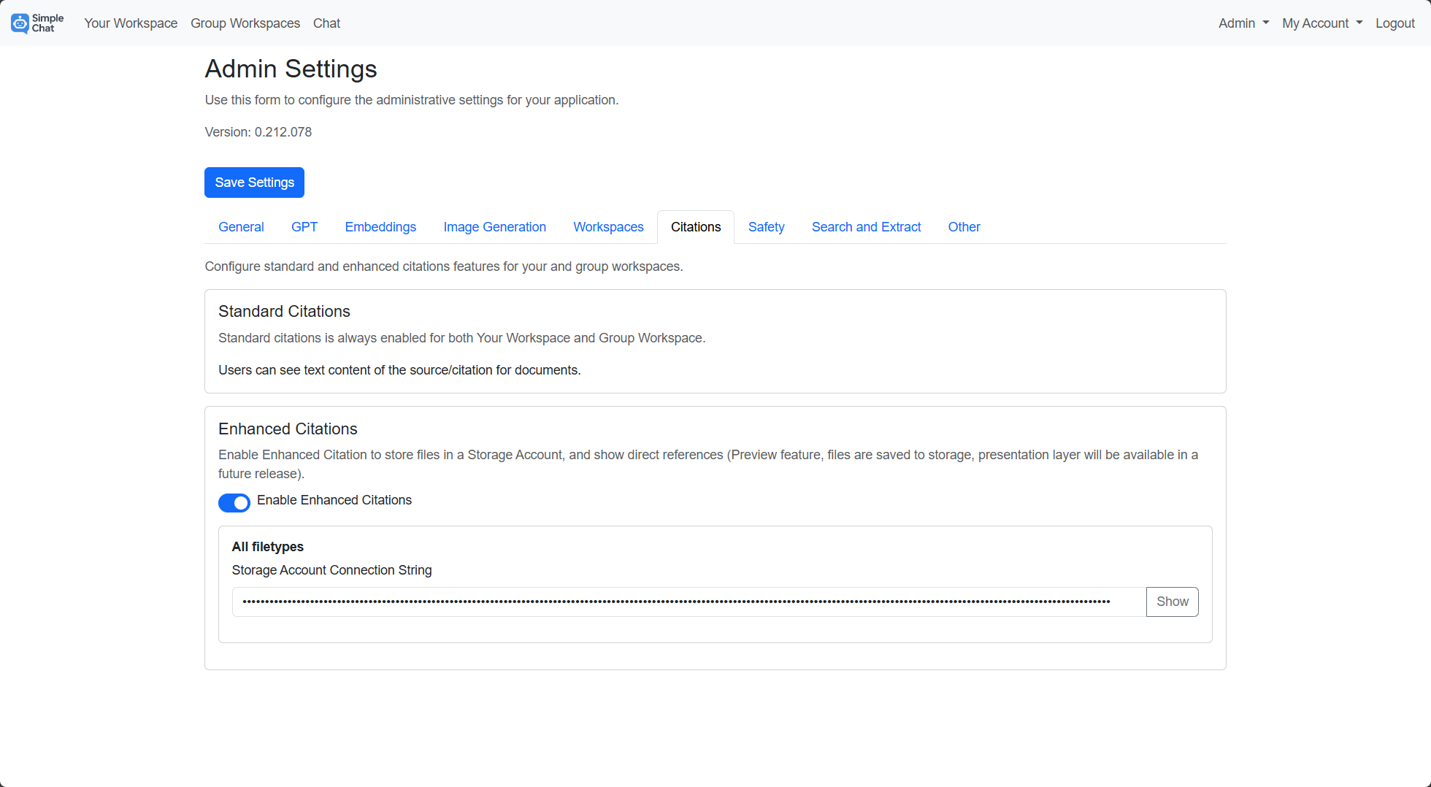Click the connection string input field
Screen dimensions: 1431x787
pos(686,602)
